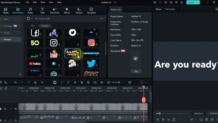Click the thumbnail edit pencil icon
218x123 pixels.
(136, 58)
